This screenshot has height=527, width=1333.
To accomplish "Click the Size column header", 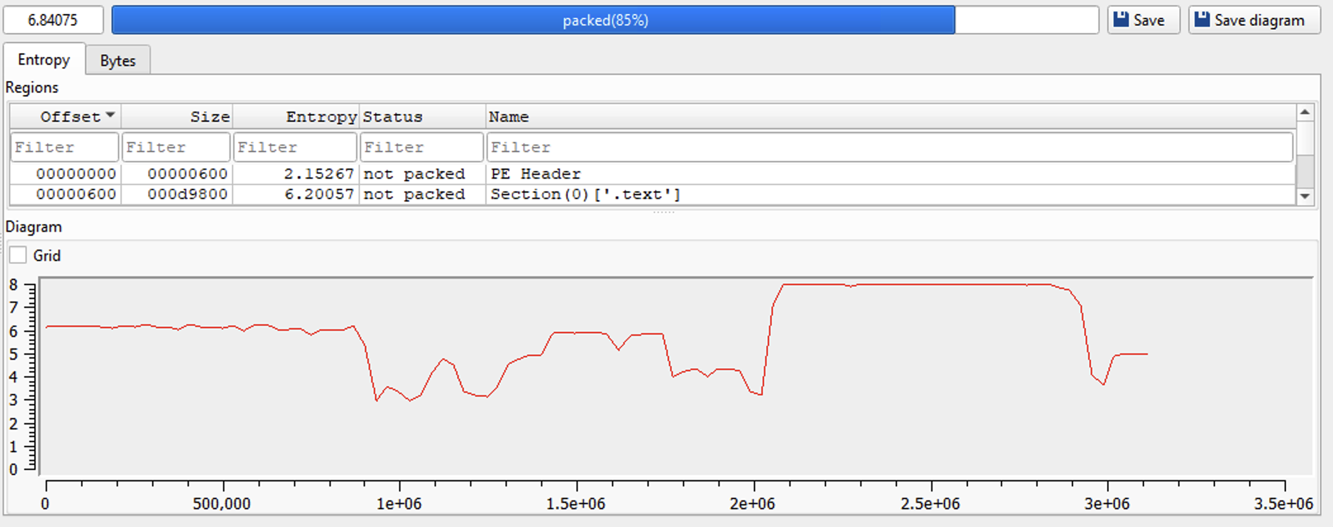I will [177, 117].
